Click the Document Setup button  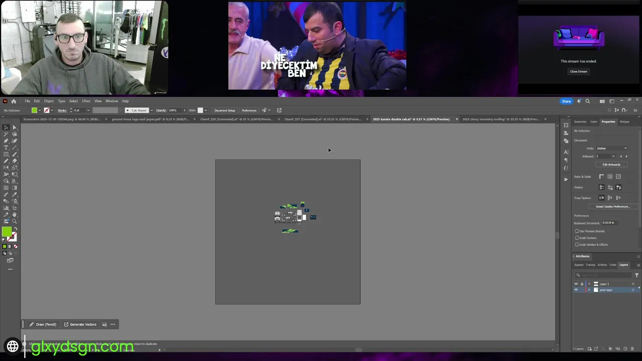coord(225,110)
